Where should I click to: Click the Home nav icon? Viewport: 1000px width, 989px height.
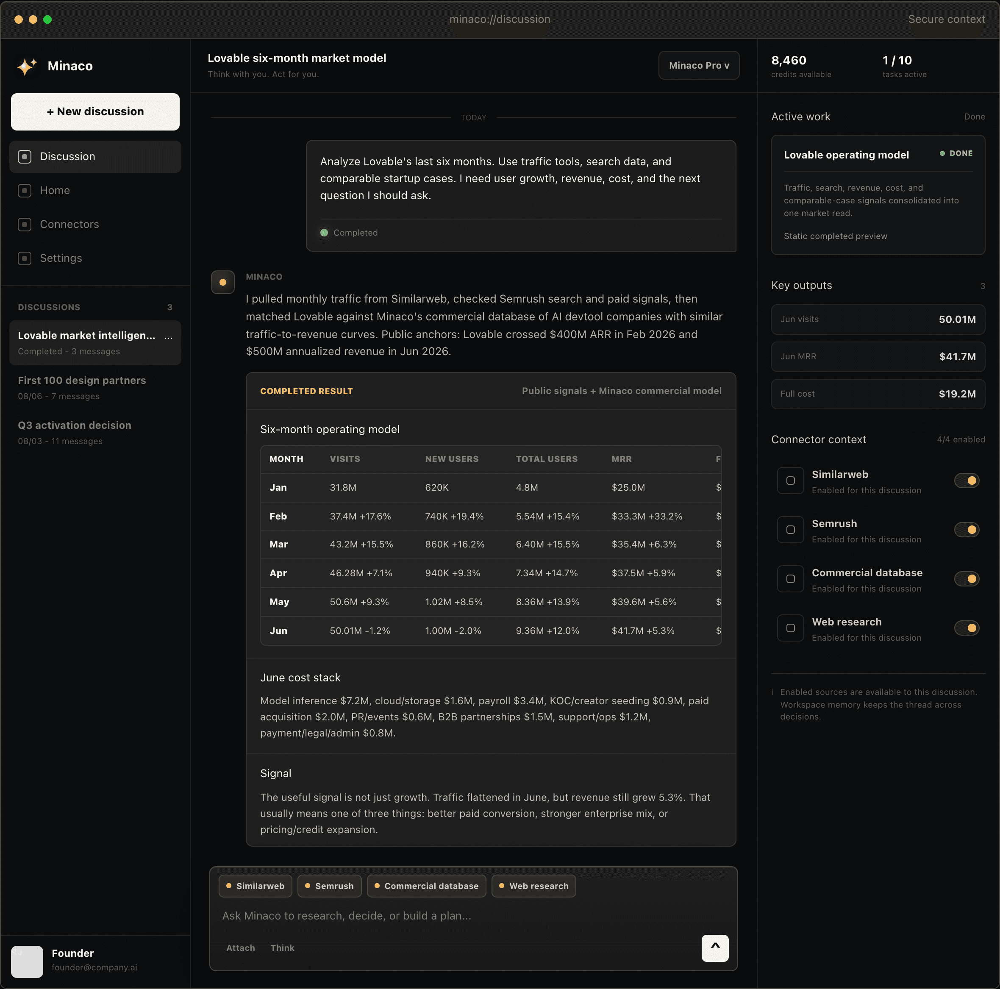coord(24,190)
